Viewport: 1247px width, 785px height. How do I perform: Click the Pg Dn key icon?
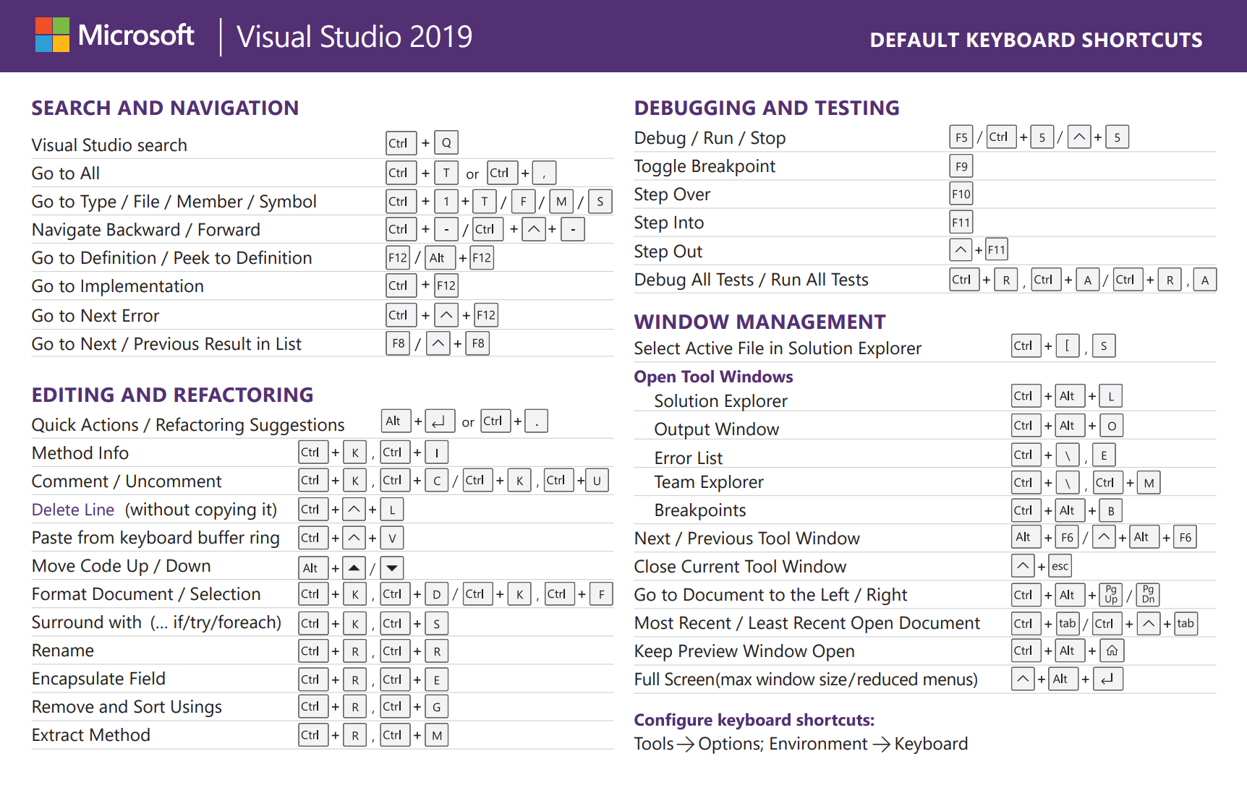(x=1148, y=595)
